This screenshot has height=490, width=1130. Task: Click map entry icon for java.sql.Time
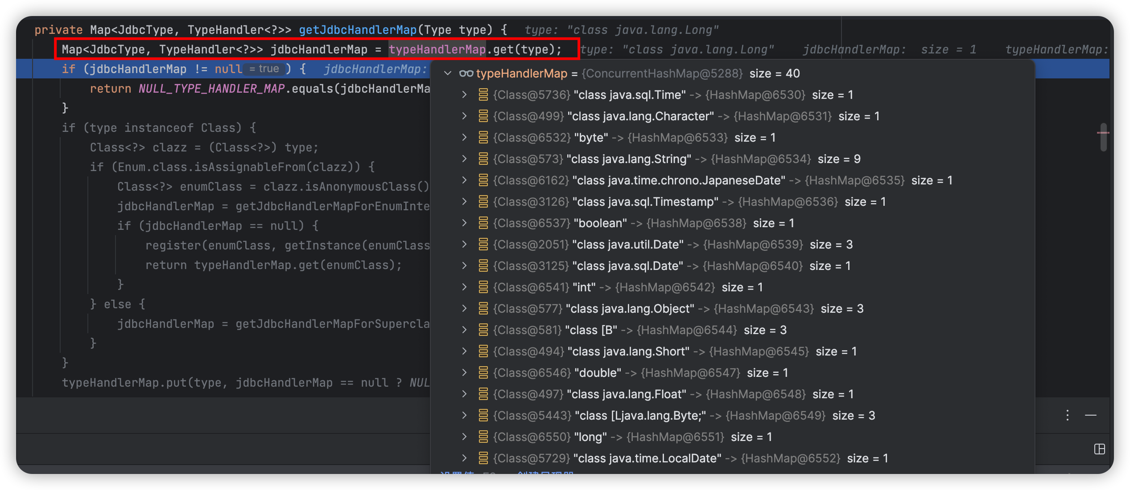pyautogui.click(x=483, y=95)
